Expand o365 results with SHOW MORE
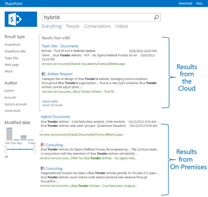The width and height of the screenshot is (208, 197). [x=50, y=102]
